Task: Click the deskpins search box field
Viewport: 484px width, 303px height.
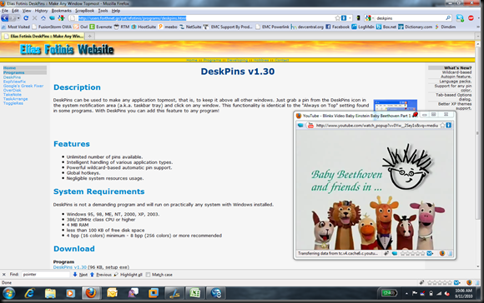Action: point(410,18)
